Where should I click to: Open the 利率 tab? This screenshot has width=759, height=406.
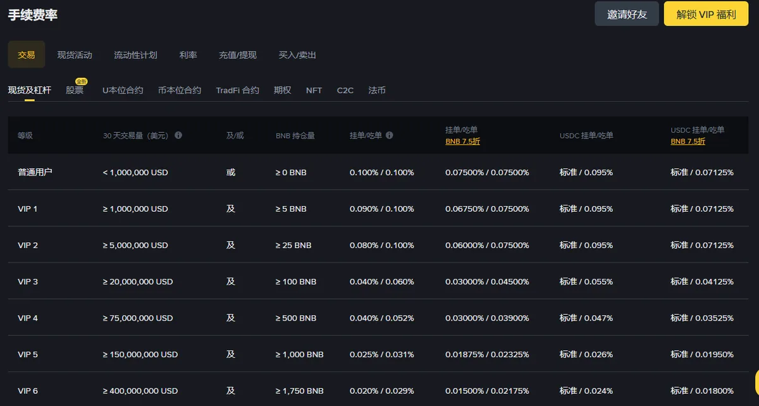188,55
